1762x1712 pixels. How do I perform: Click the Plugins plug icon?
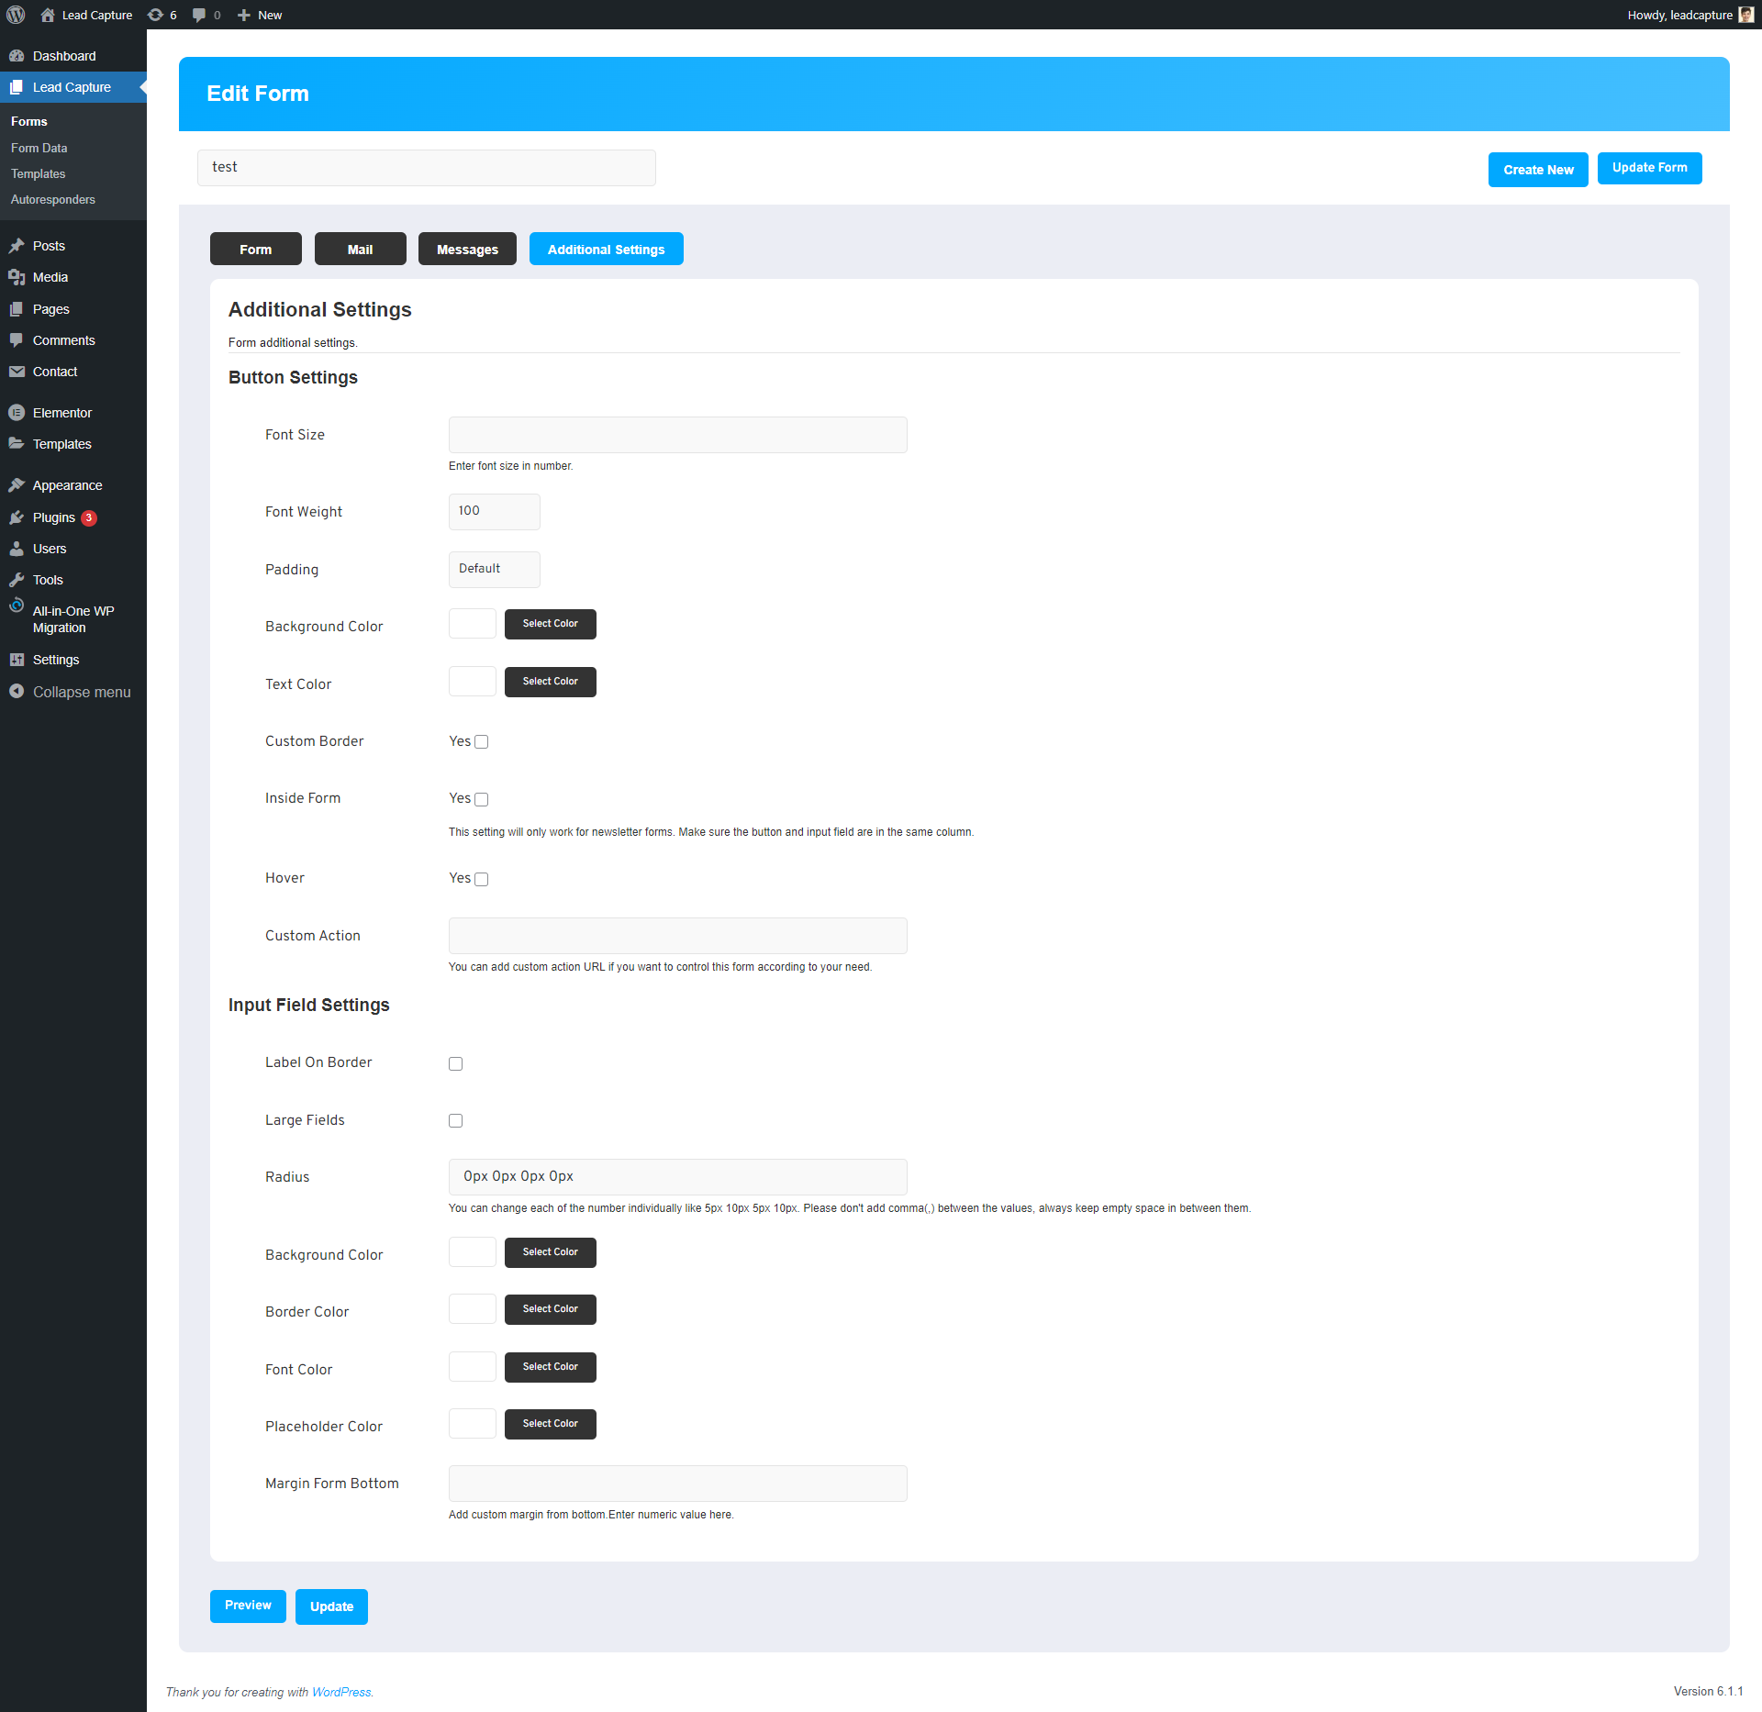(17, 517)
